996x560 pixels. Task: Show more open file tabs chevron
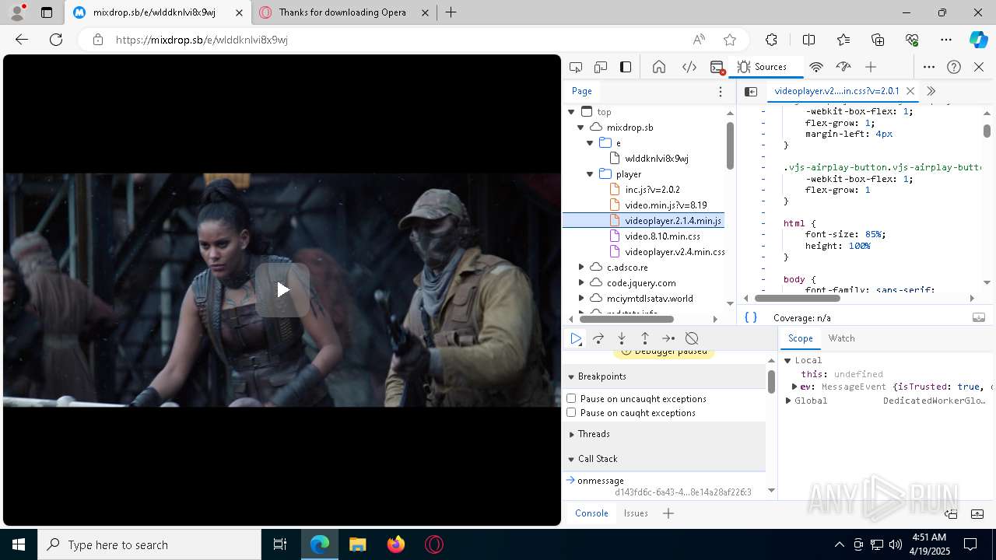pyautogui.click(x=931, y=92)
